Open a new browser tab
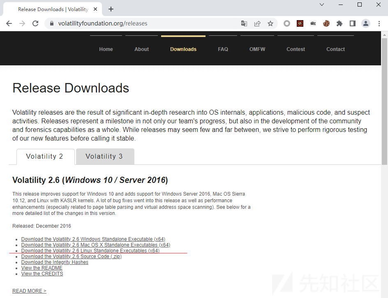 [x=111, y=9]
